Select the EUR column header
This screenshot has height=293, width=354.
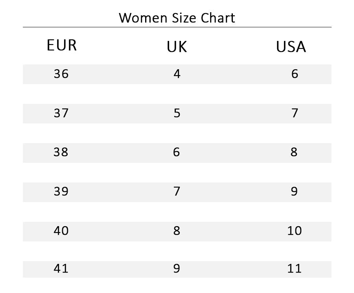tap(62, 45)
